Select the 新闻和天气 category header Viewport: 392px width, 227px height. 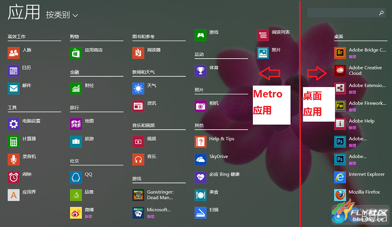point(144,72)
